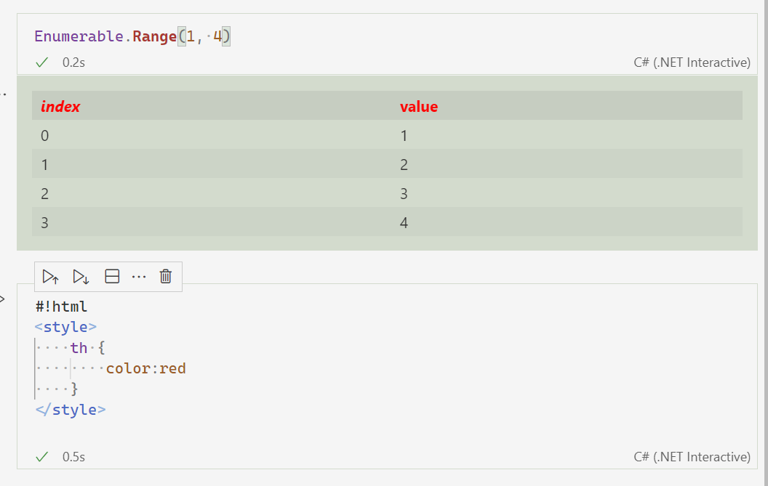The height and width of the screenshot is (486, 768).
Task: Click the th selector inside the style block
Action: coord(81,347)
